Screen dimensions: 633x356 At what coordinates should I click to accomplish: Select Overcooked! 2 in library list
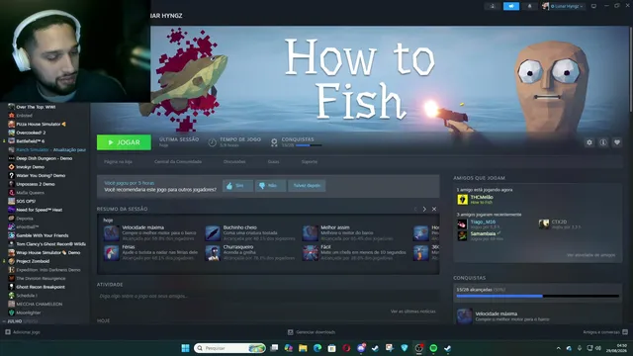[31, 133]
